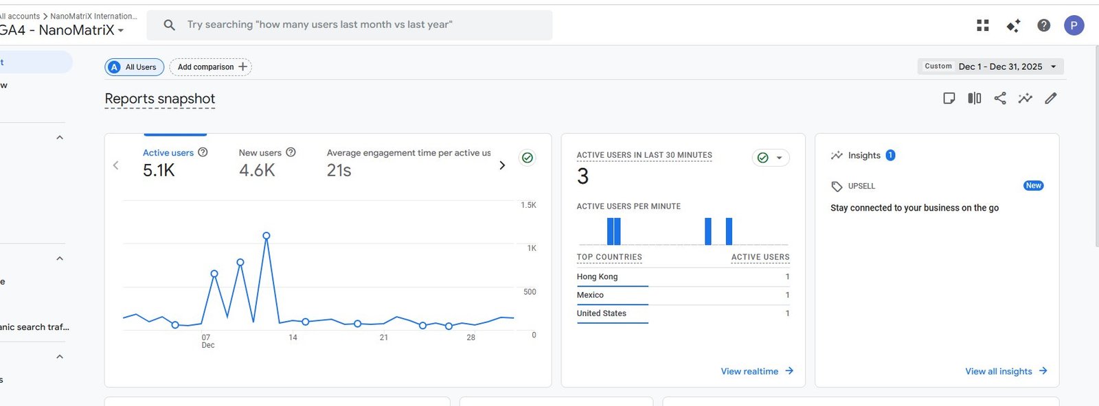Viewport: 1099px width, 406px height.
Task: Click the edit comparisons columns icon
Action: pyautogui.click(x=975, y=98)
